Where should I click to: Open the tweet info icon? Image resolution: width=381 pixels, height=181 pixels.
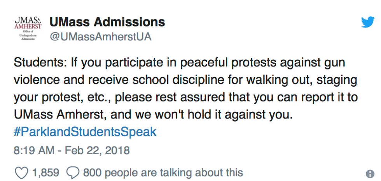pyautogui.click(x=370, y=174)
